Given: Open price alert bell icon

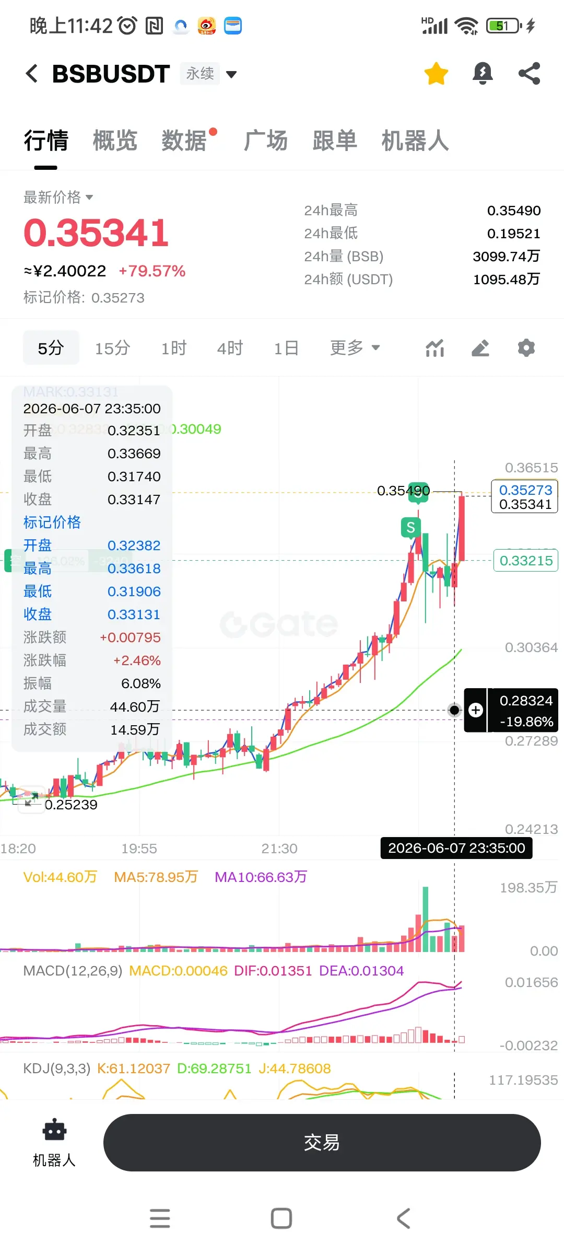Looking at the screenshot, I should pyautogui.click(x=483, y=74).
